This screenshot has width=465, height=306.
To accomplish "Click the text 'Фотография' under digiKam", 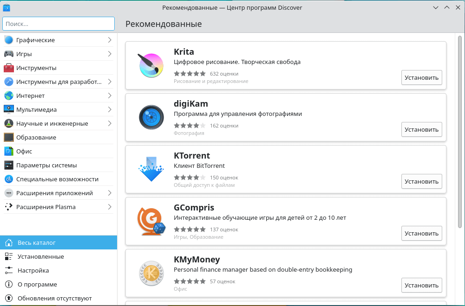I will 189,133.
